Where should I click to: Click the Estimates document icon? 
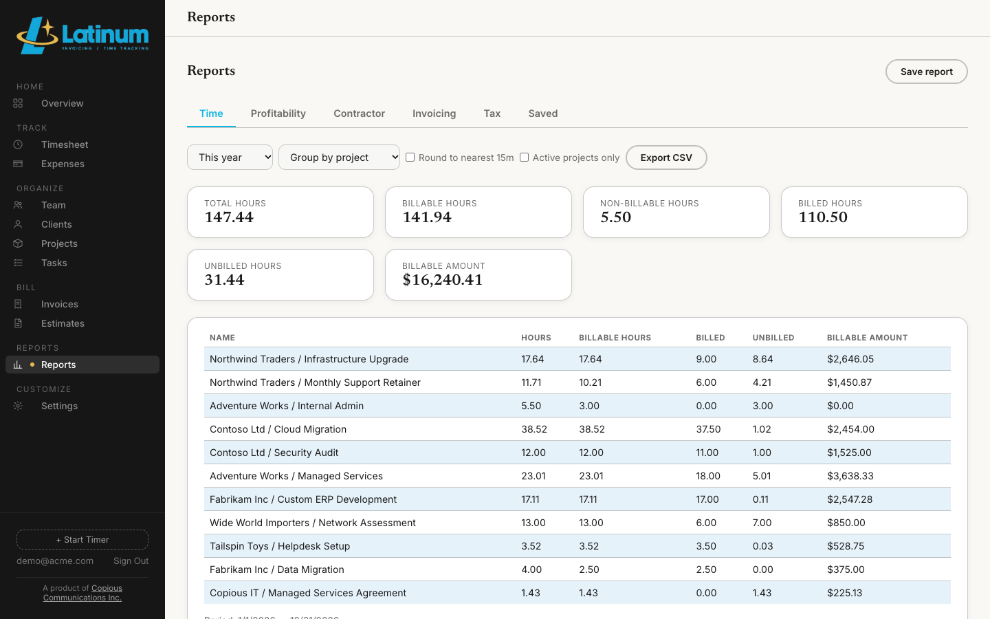coord(18,323)
